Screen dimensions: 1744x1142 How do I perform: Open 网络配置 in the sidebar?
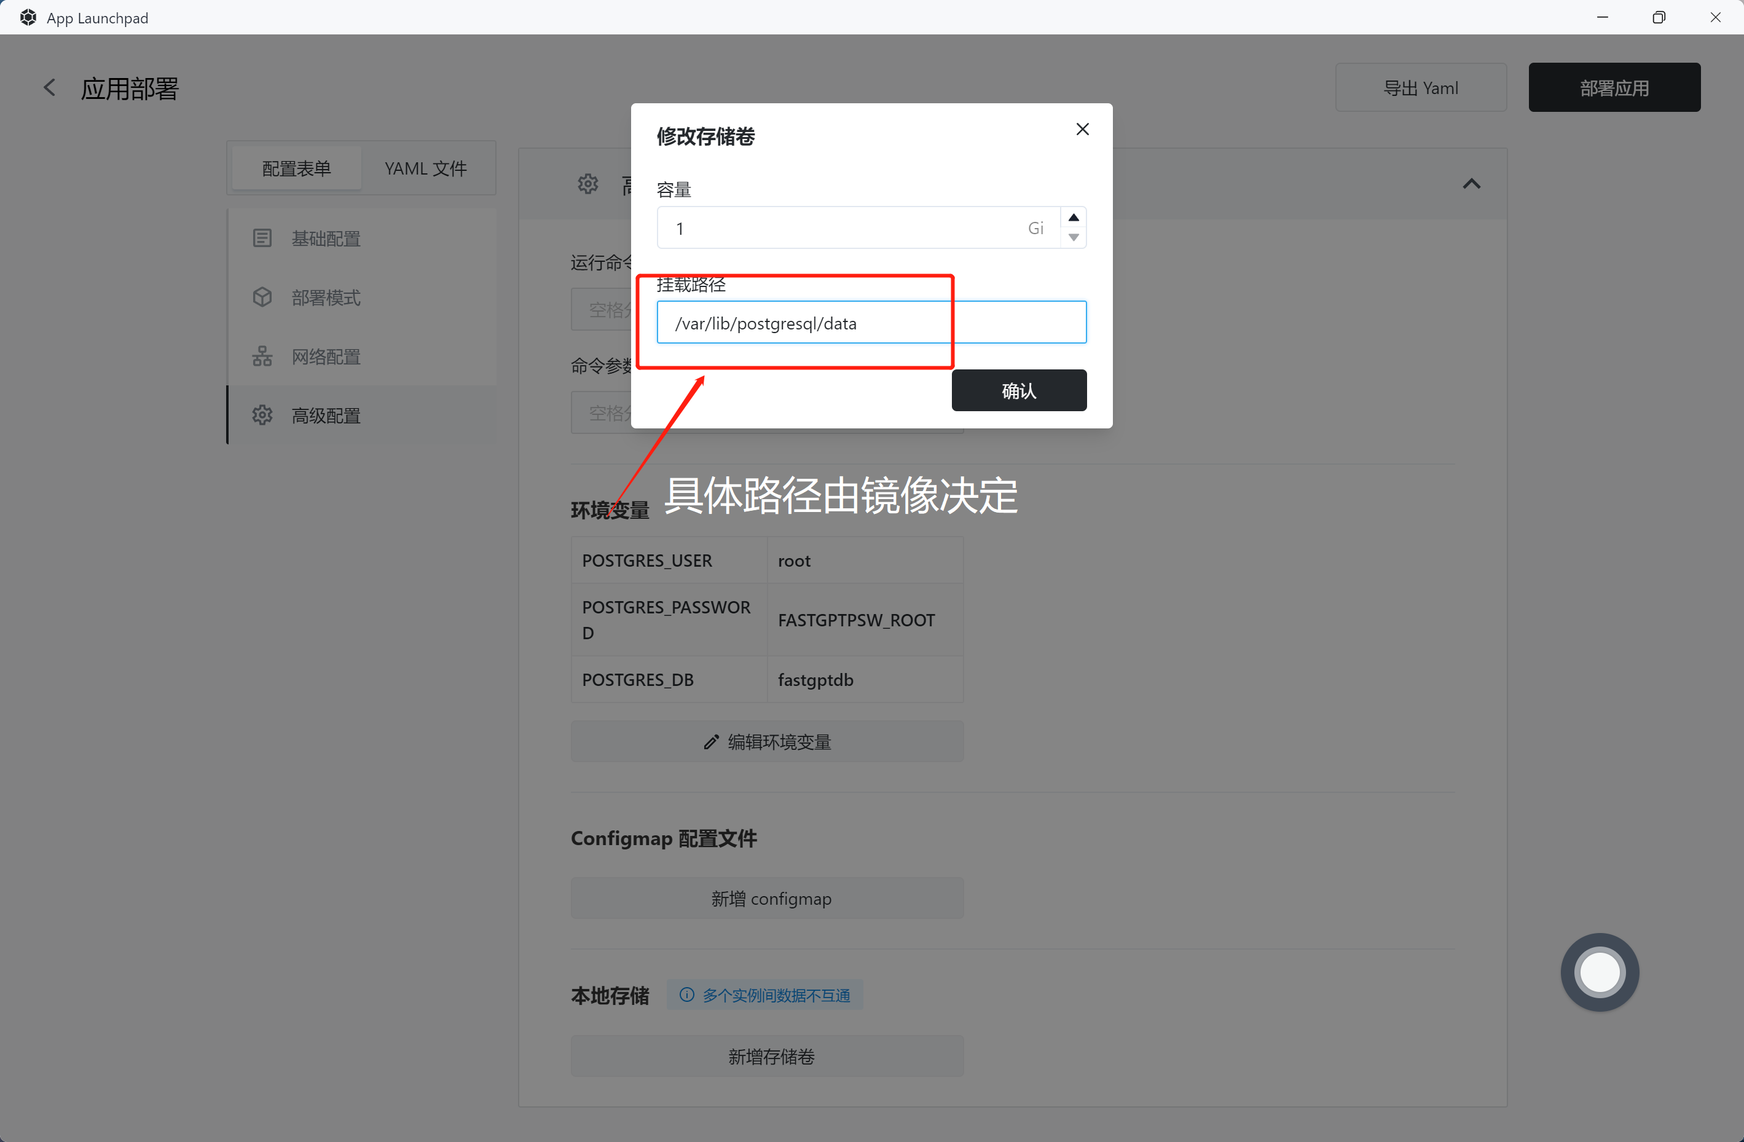tap(362, 357)
